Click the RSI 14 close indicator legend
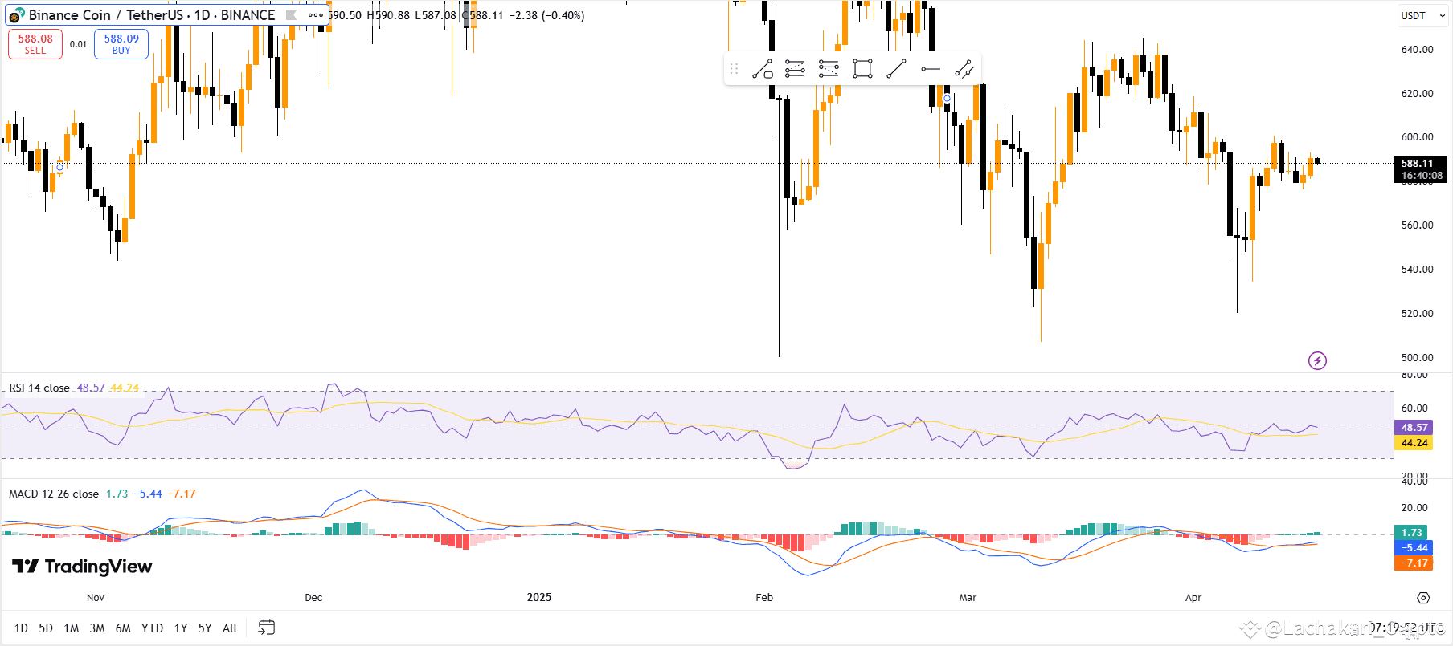Screen dimensions: 1453x646 click(x=39, y=388)
